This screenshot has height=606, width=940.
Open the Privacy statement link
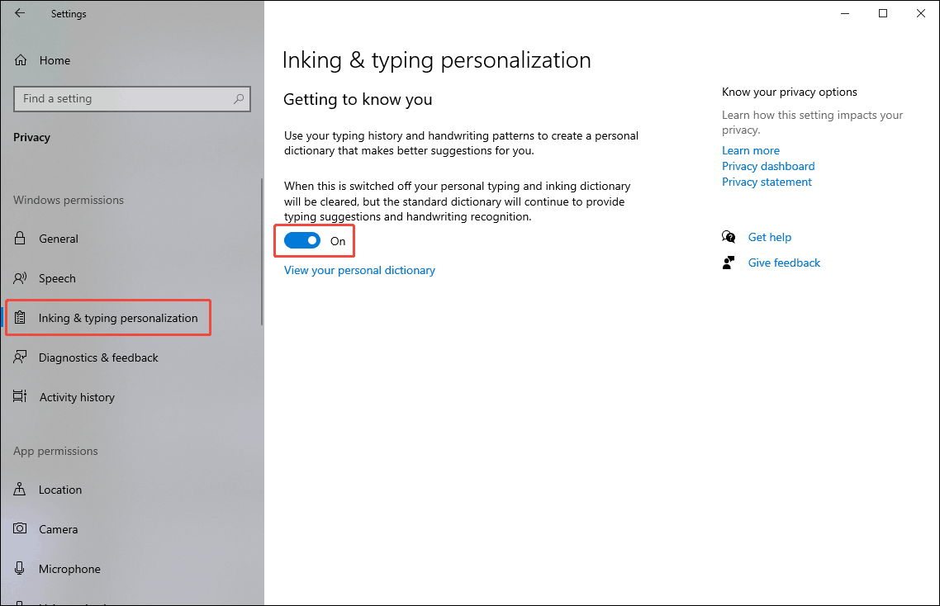(767, 182)
